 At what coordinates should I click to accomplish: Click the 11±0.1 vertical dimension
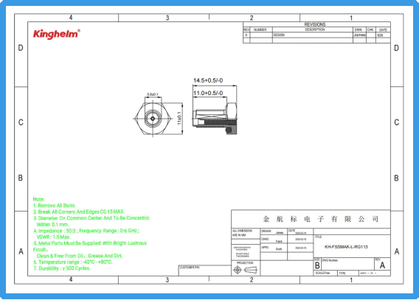pos(179,118)
